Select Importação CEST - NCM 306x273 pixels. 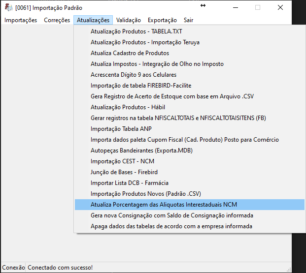(190, 161)
